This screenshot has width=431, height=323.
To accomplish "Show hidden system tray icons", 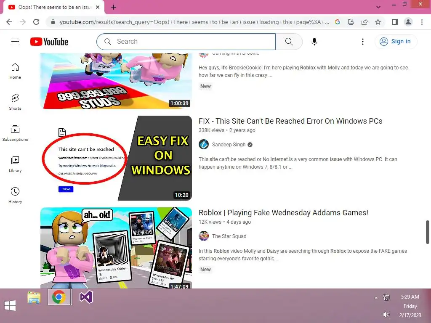I will [376, 298].
